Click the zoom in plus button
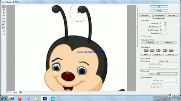The image size is (181, 101). click(10, 92)
